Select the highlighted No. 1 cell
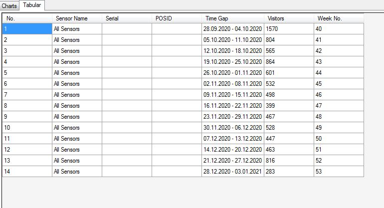Screen dimensions: 384x208 [27, 29]
